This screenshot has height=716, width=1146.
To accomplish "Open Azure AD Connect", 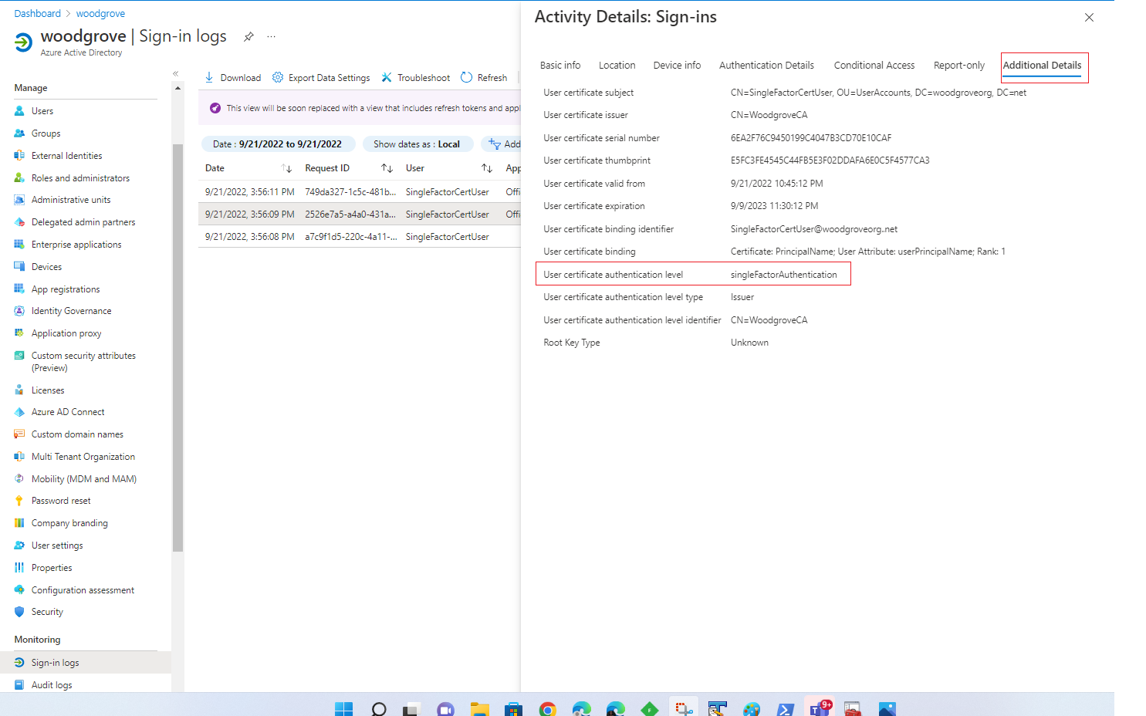I will 68,412.
